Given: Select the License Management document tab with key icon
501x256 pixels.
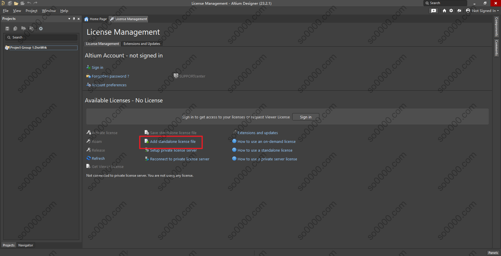Looking at the screenshot, I should (128, 19).
